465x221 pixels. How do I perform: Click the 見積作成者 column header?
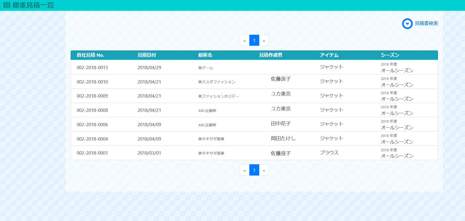[271, 55]
